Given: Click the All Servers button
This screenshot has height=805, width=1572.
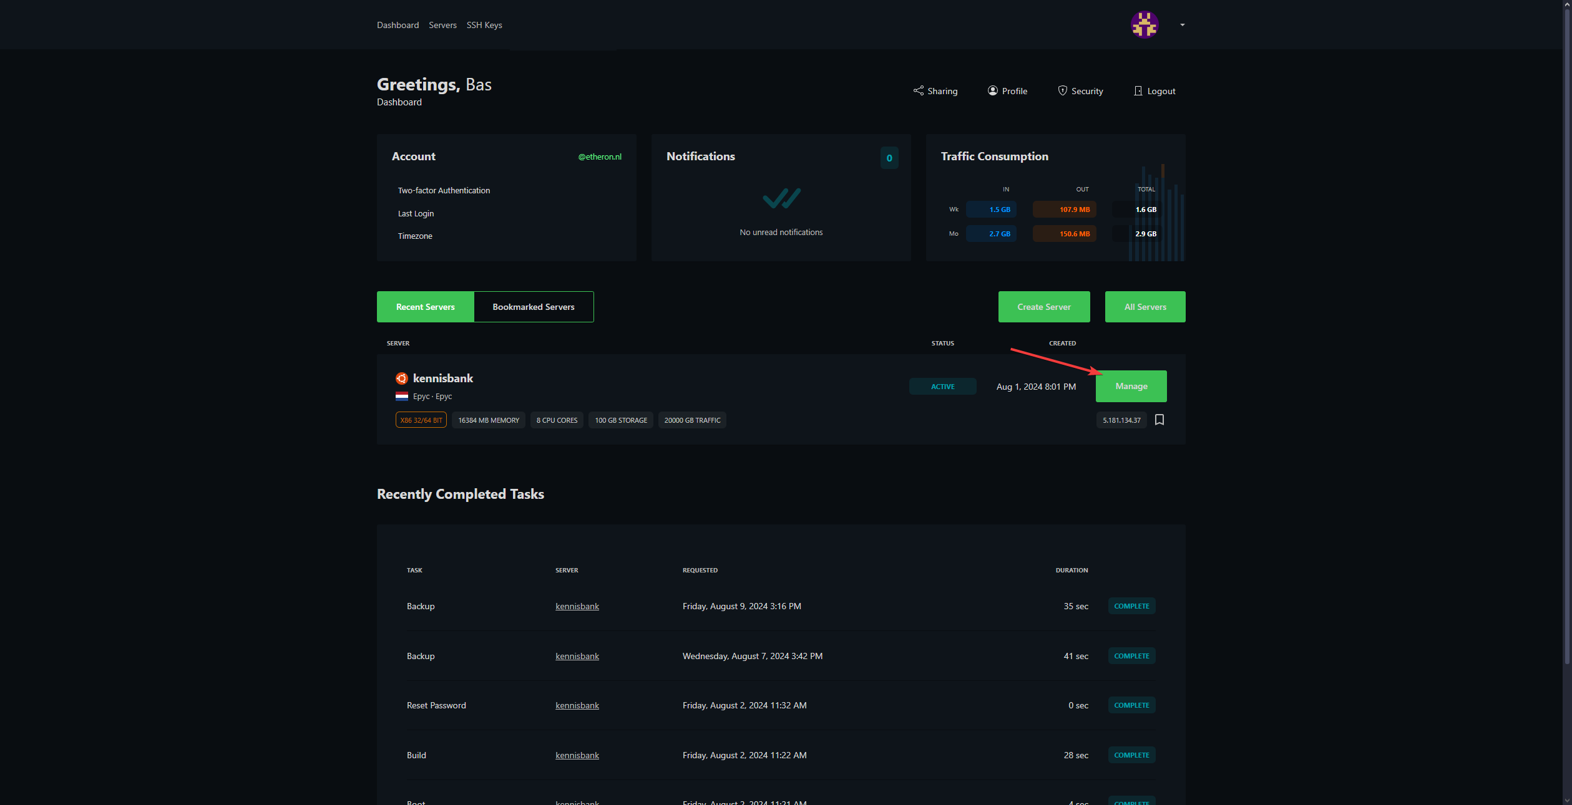Looking at the screenshot, I should pos(1145,307).
